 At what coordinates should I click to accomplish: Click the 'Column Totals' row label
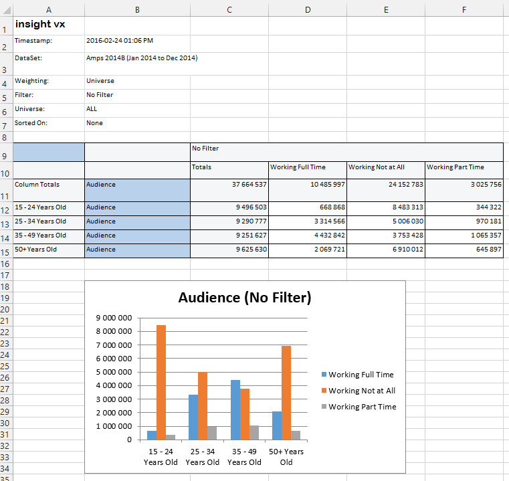click(49, 190)
